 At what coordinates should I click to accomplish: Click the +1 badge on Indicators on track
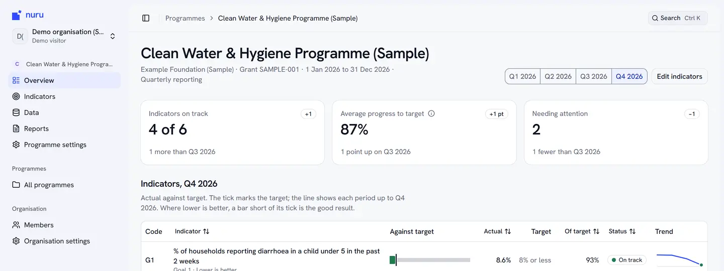(308, 114)
